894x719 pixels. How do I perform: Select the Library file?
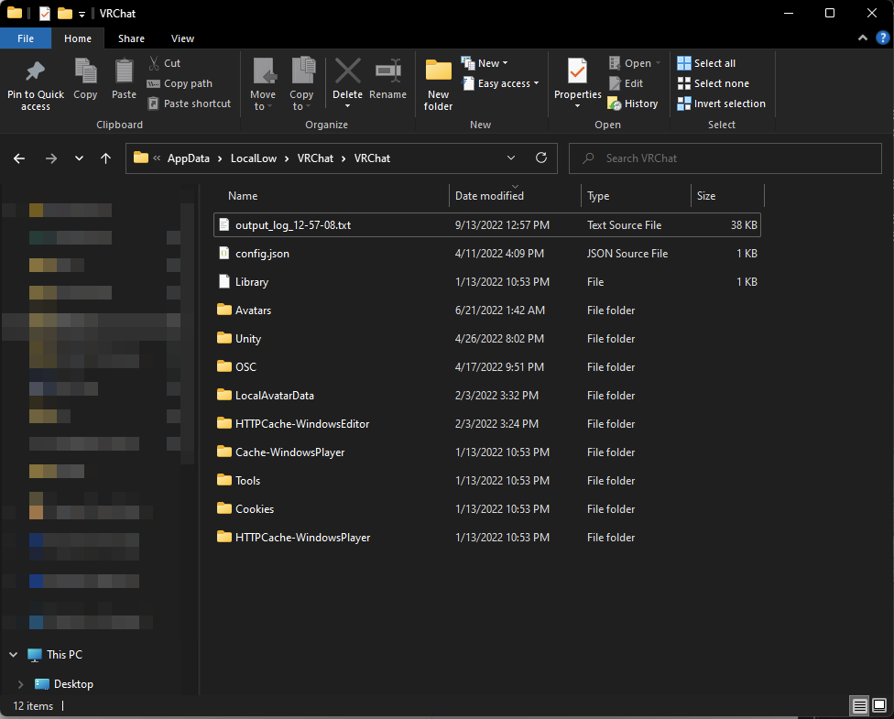pyautogui.click(x=487, y=282)
